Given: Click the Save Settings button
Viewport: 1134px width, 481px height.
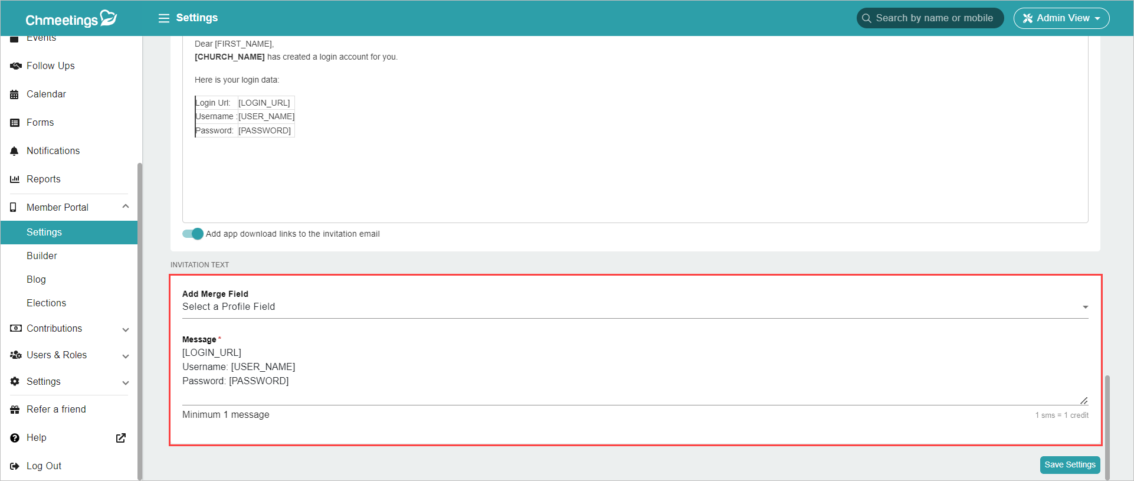Looking at the screenshot, I should point(1070,465).
